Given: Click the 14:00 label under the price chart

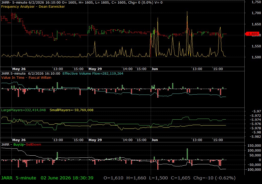Looking at the screenshot, I should [128, 69].
